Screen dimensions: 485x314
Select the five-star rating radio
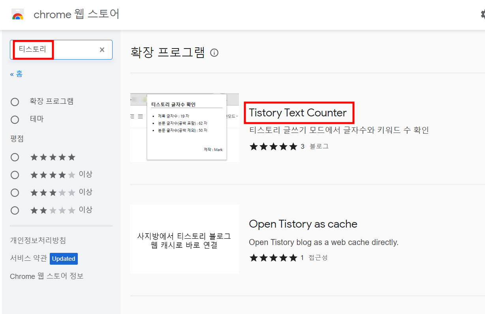point(15,157)
